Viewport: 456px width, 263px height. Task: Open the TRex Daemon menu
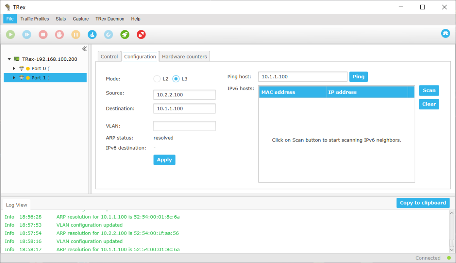coord(110,19)
